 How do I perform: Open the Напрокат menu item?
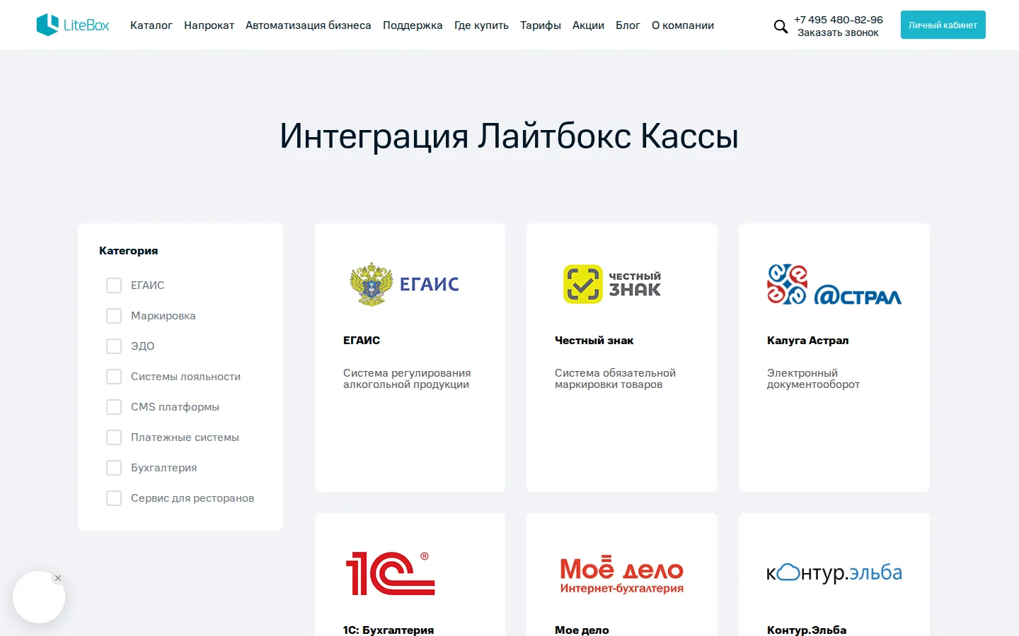pyautogui.click(x=209, y=25)
